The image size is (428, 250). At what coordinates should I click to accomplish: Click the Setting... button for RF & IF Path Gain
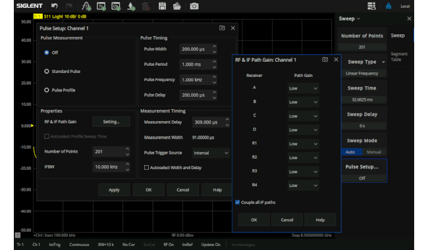(x=111, y=122)
